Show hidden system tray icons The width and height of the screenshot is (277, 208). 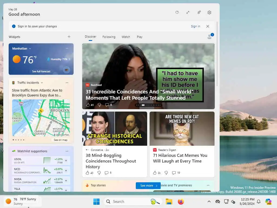click(x=209, y=201)
